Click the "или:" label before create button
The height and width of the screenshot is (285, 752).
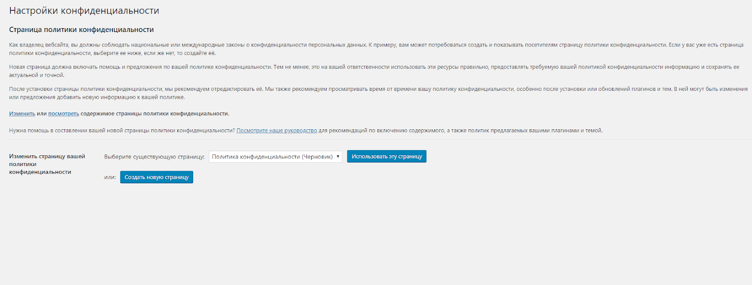pyautogui.click(x=110, y=177)
